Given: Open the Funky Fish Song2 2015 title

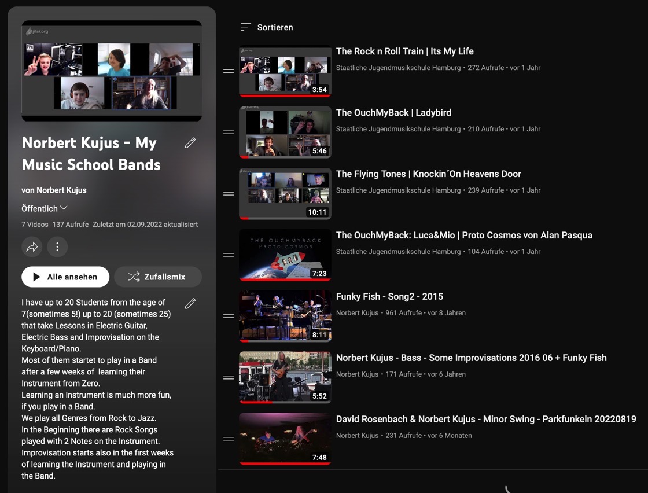Looking at the screenshot, I should coord(389,297).
